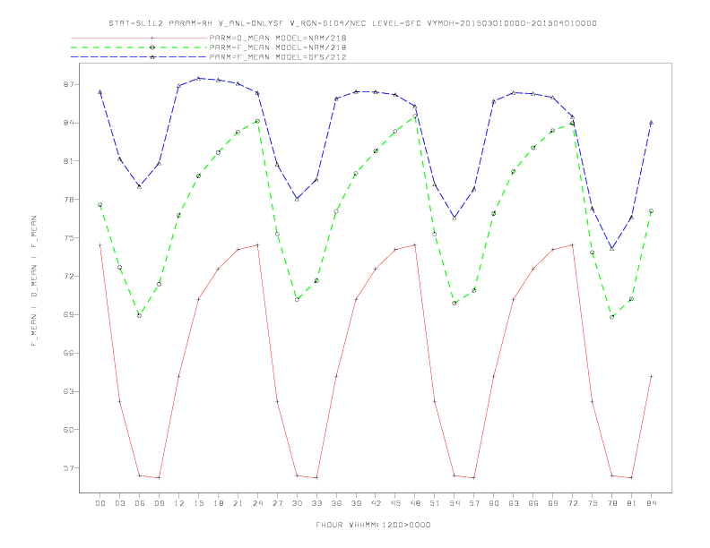The height and width of the screenshot is (548, 710).
Task: Click x-axis forecast hour label 57
Action: pyautogui.click(x=474, y=503)
